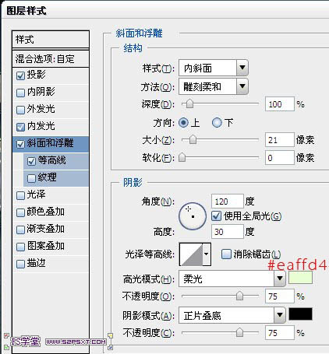Click highlight opacity field showing 75
Viewport: 329px width, 354px height.
click(x=280, y=296)
